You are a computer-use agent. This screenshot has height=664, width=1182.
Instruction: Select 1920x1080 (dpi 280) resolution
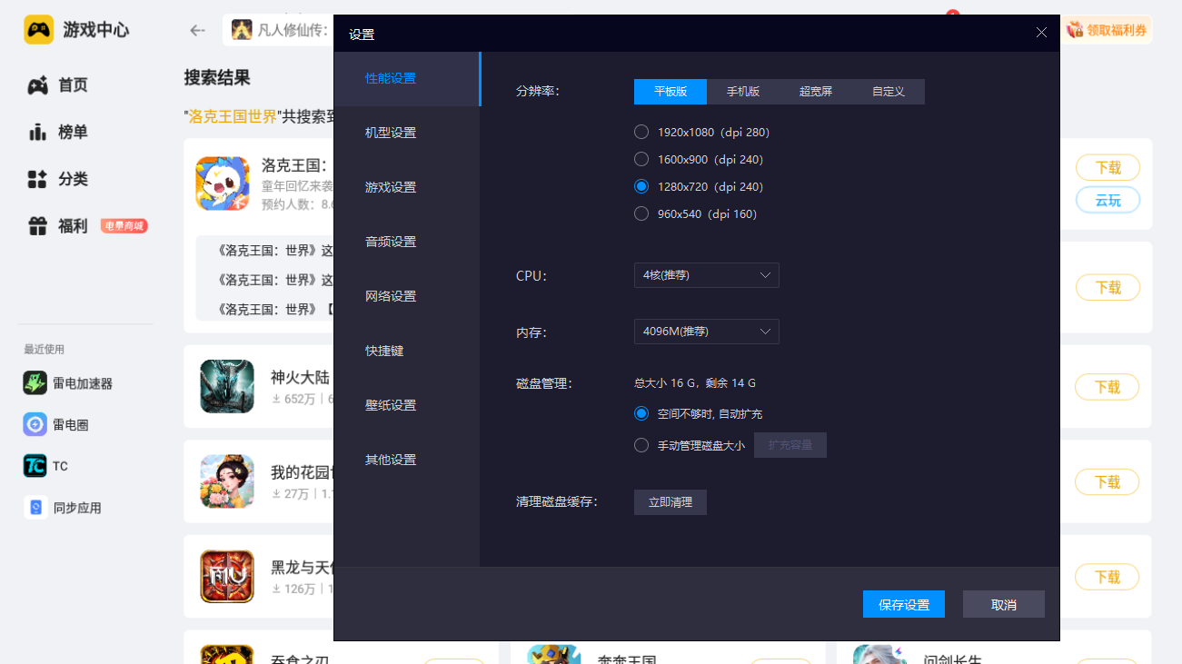pos(641,133)
